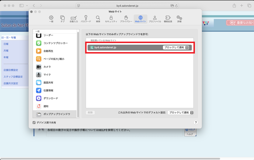Switch to the Privacy (プライバシー) hand icon
The width and height of the screenshot is (254, 160).
coord(126,19)
